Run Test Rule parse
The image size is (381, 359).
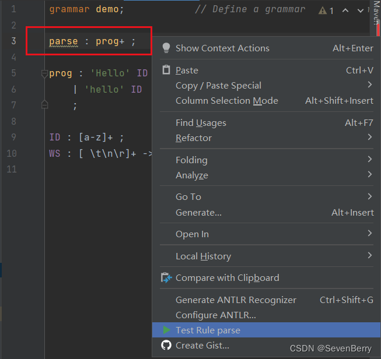coord(266,330)
